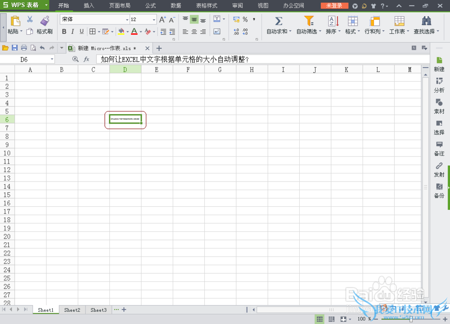The image size is (450, 324).
Task: Open the font name dropdown (宋体)
Action: click(127, 20)
